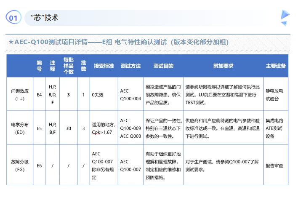Click the E5 code cell

click(39, 128)
